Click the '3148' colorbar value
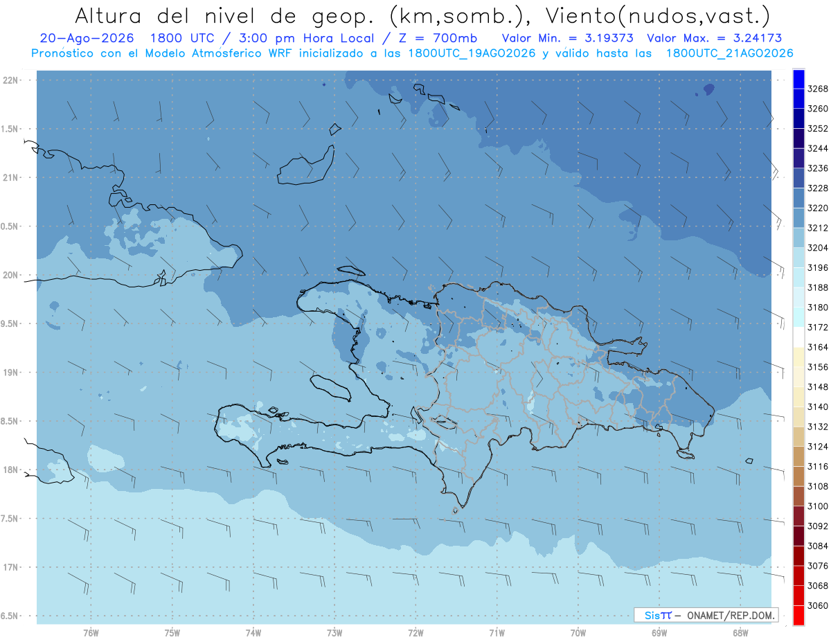The height and width of the screenshot is (642, 831). pyautogui.click(x=818, y=386)
